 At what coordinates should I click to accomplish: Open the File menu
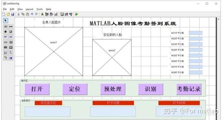pos(5,9)
